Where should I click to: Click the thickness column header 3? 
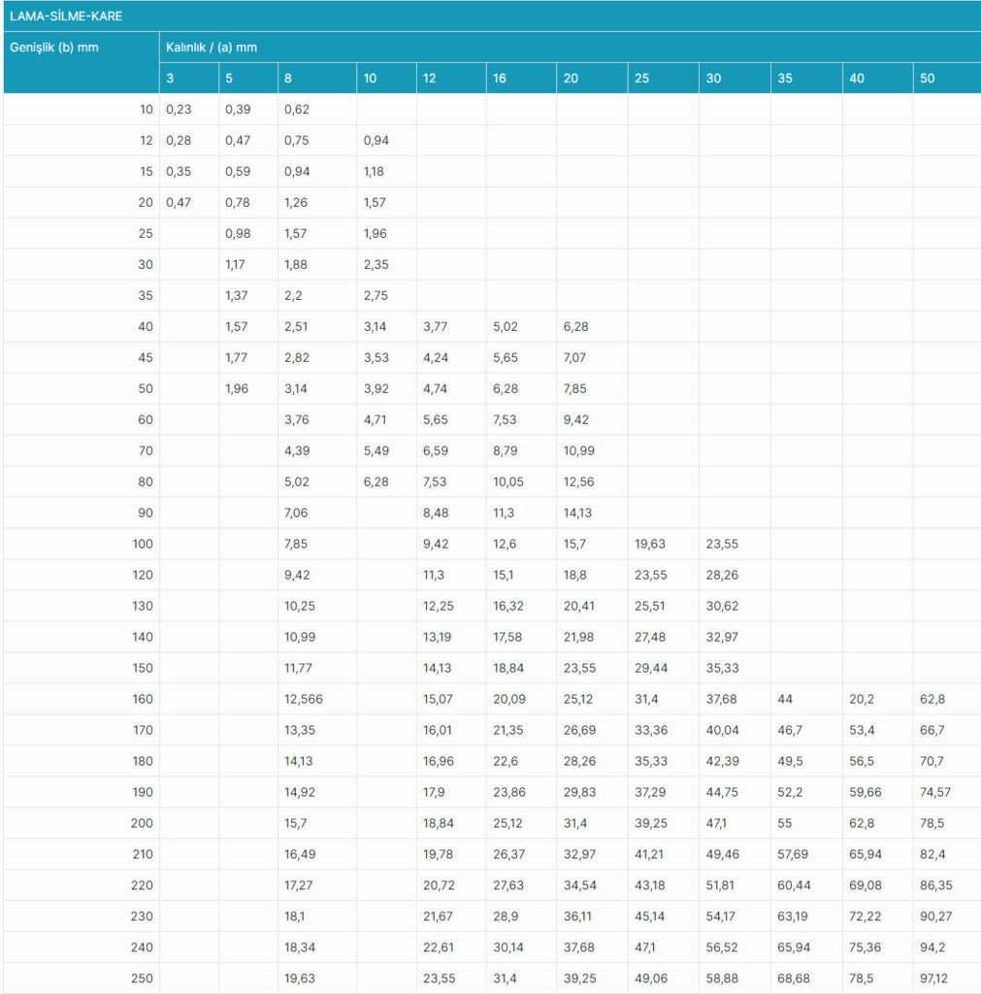[171, 79]
